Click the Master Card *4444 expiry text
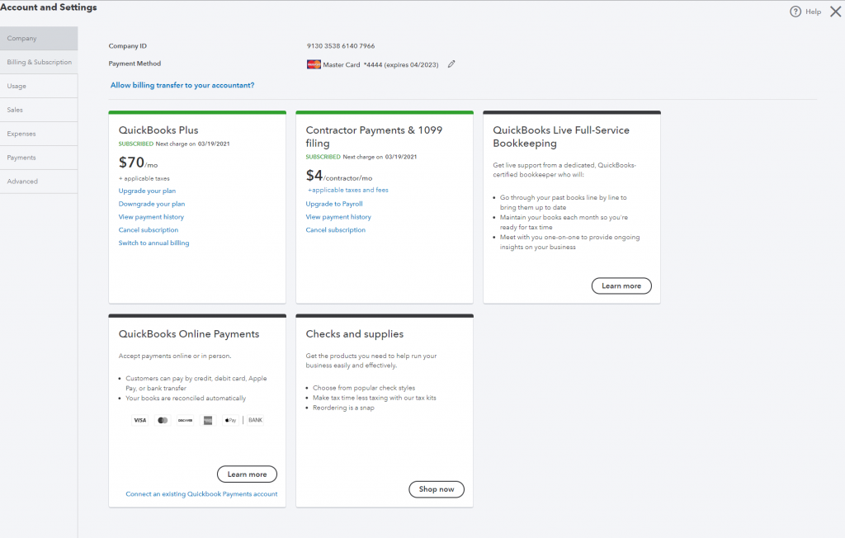Image resolution: width=845 pixels, height=538 pixels. (x=380, y=64)
